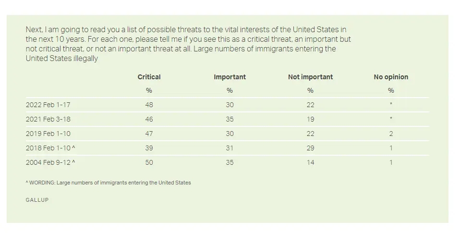
Task: Click the No opinion column header
Action: 391,77
